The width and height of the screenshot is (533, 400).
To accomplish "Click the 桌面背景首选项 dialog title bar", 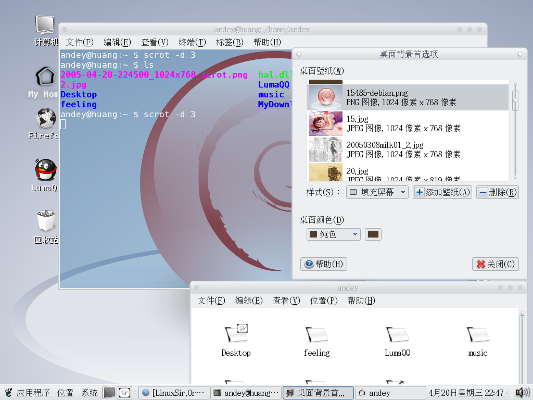I will (409, 54).
